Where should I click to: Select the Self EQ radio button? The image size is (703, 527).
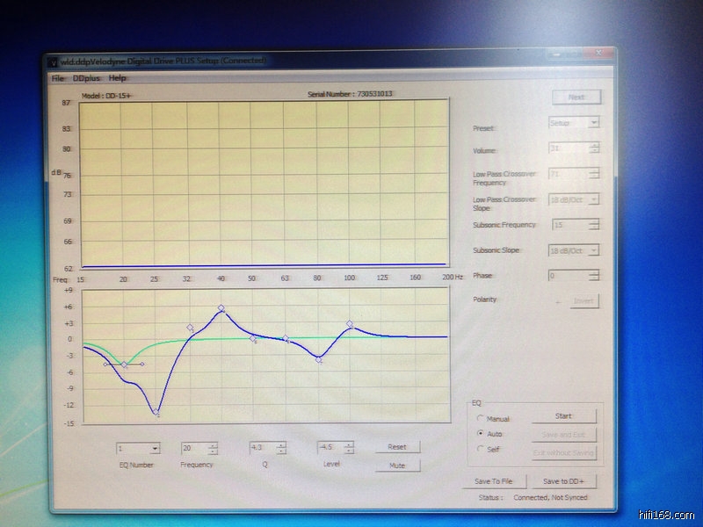pyautogui.click(x=479, y=449)
